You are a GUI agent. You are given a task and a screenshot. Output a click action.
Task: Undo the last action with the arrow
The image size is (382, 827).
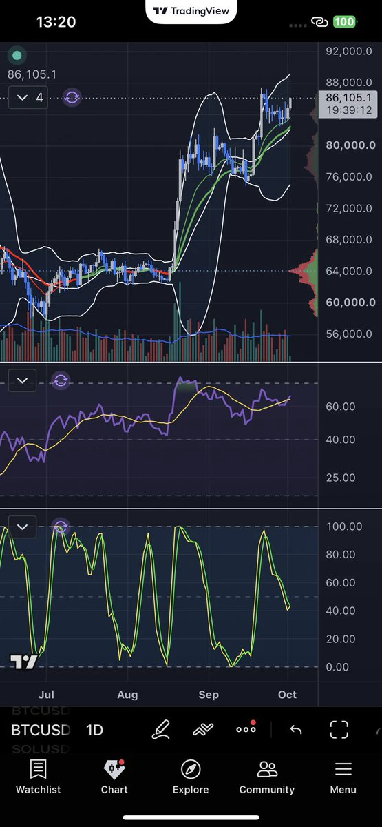[x=296, y=729]
